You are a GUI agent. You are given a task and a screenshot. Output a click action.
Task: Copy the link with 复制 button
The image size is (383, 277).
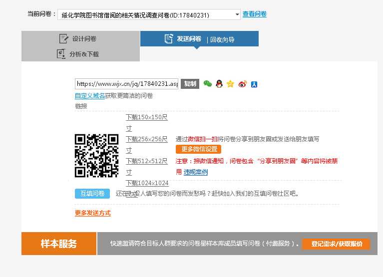tap(190, 84)
